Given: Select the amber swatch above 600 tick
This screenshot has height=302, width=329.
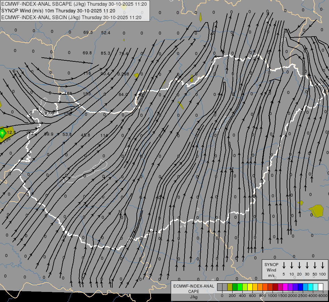Looking at the screenshot, I should click(x=255, y=287).
